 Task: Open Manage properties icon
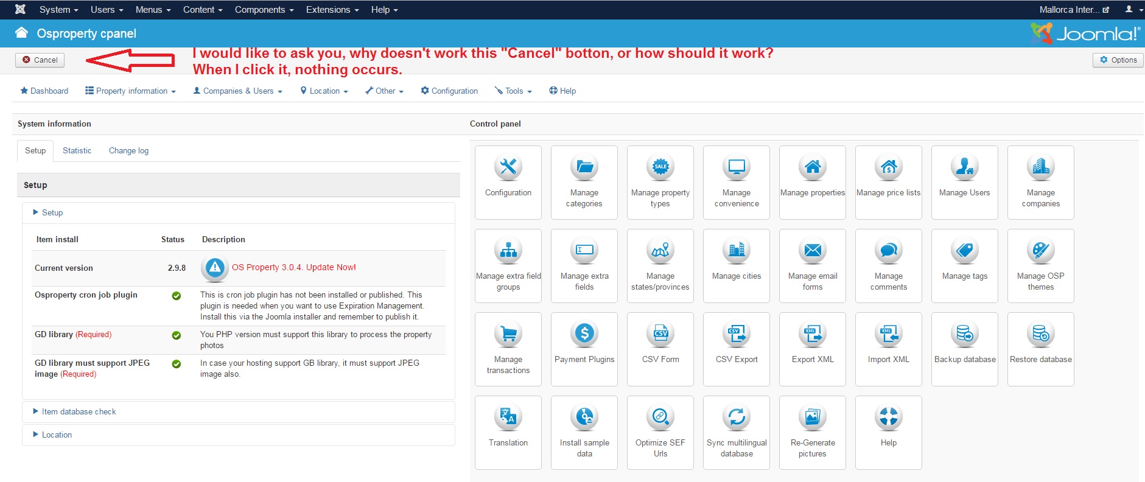click(813, 182)
